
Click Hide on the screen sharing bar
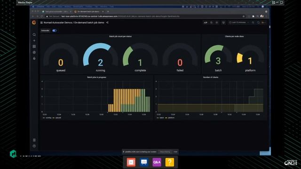click(175, 152)
